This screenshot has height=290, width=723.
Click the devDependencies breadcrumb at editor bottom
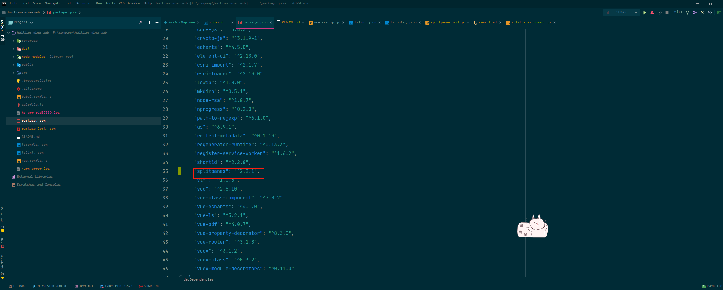point(198,279)
